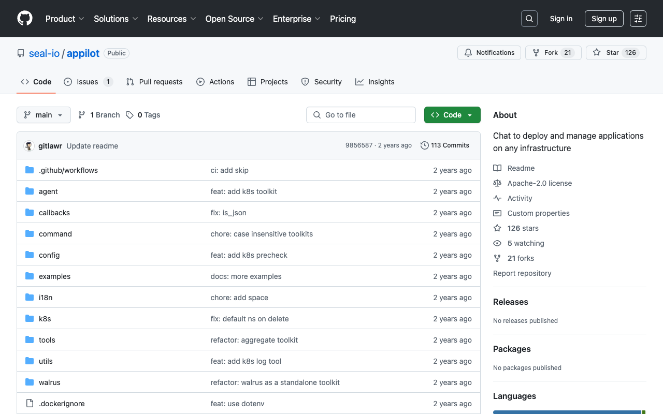
Task: Open the appearance settings icon button
Action: [x=638, y=19]
